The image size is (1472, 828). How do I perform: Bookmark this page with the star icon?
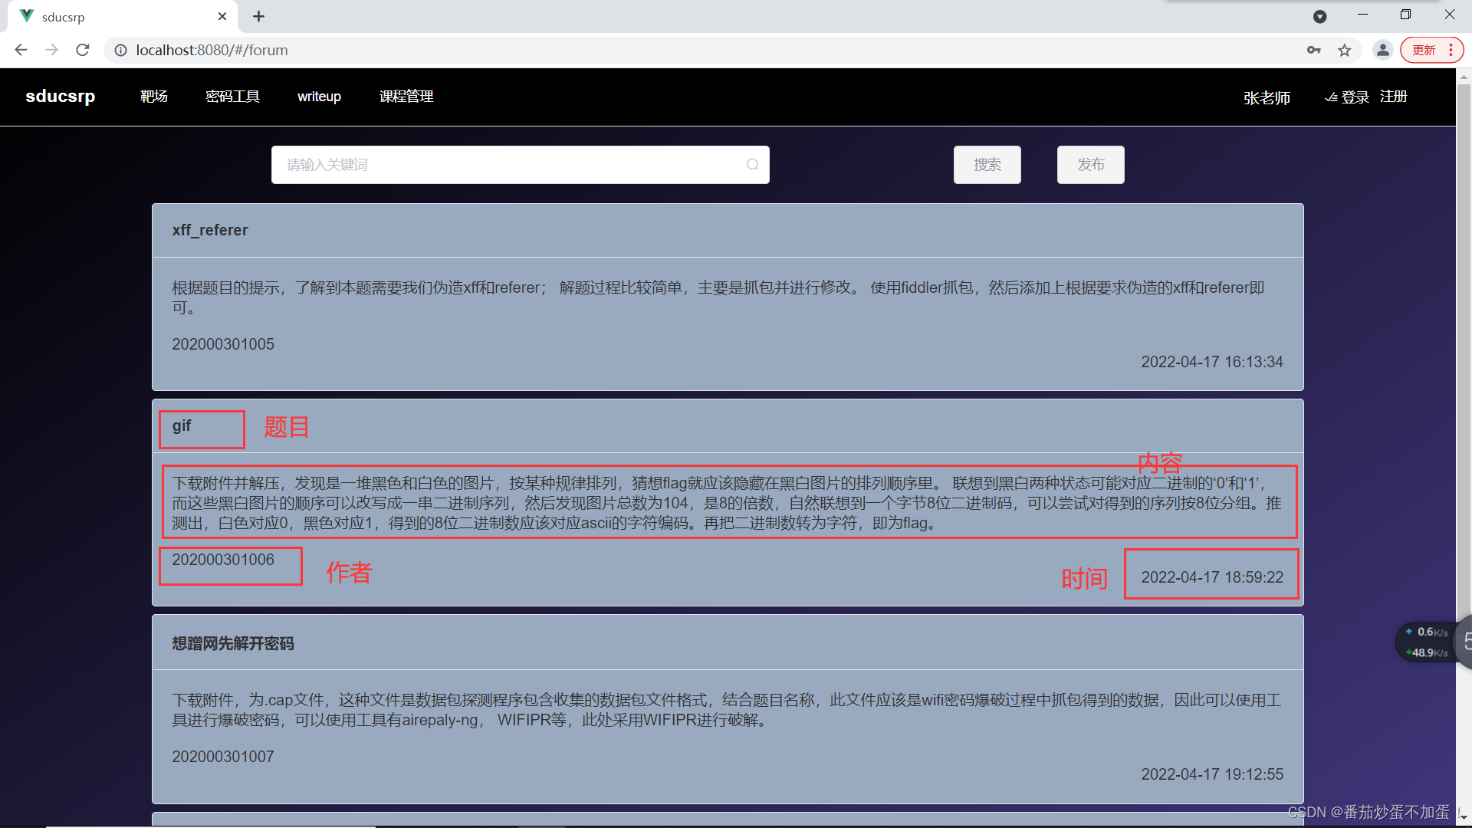click(x=1345, y=50)
